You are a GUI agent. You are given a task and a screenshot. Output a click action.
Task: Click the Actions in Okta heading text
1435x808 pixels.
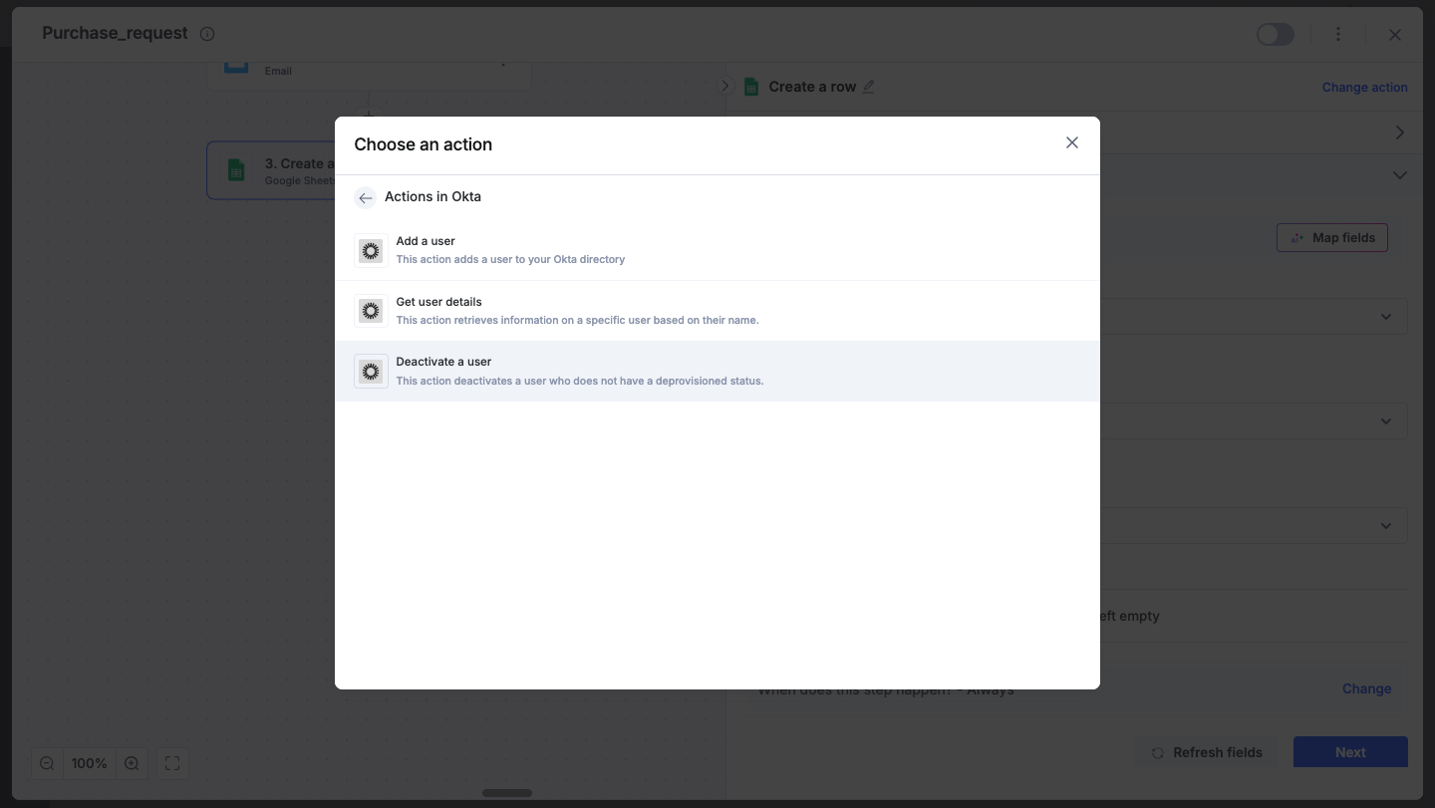point(432,196)
